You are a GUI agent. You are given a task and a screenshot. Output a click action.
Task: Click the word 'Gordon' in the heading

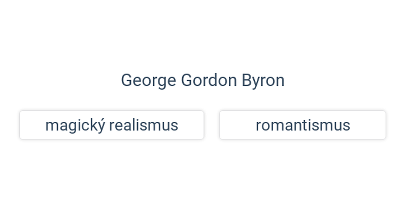coord(209,80)
